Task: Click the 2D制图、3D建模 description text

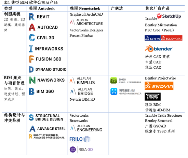Action: [x=14, y=25]
